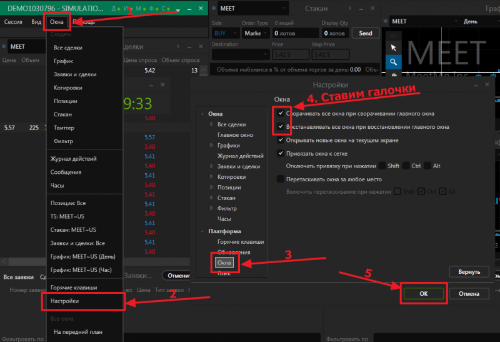Click the Stop Price field

coord(331,54)
